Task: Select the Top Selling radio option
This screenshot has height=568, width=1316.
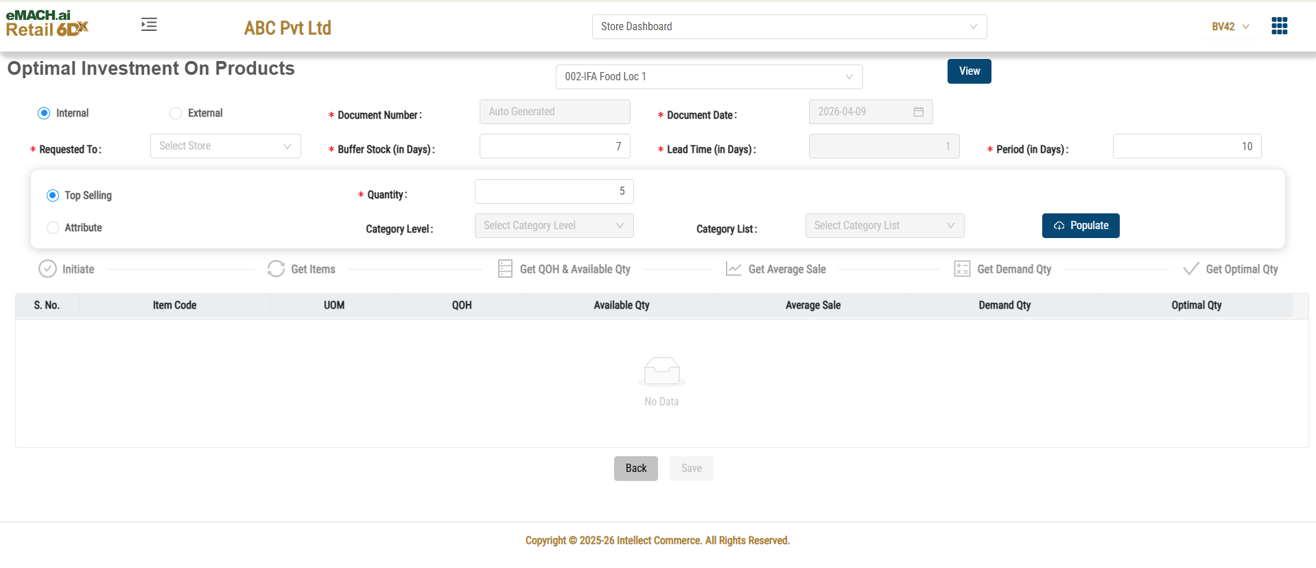Action: pos(53,196)
